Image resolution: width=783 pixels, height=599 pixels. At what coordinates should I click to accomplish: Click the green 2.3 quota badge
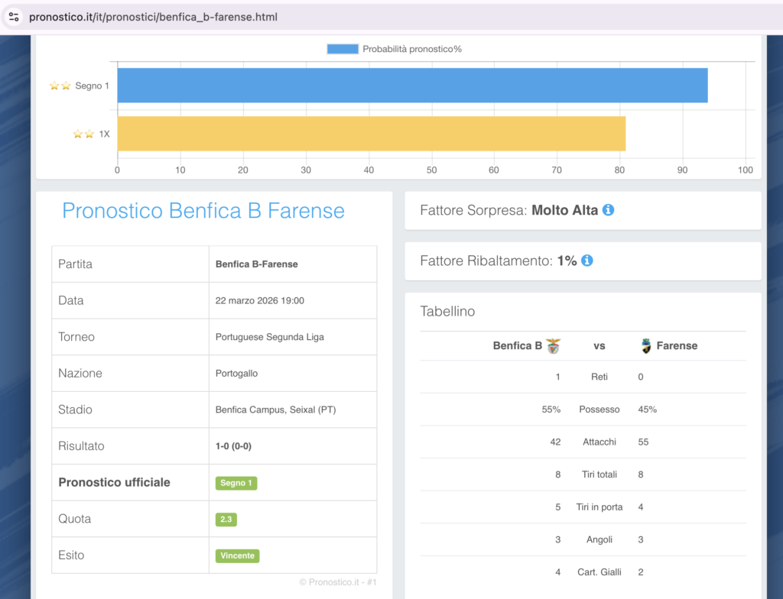(226, 520)
